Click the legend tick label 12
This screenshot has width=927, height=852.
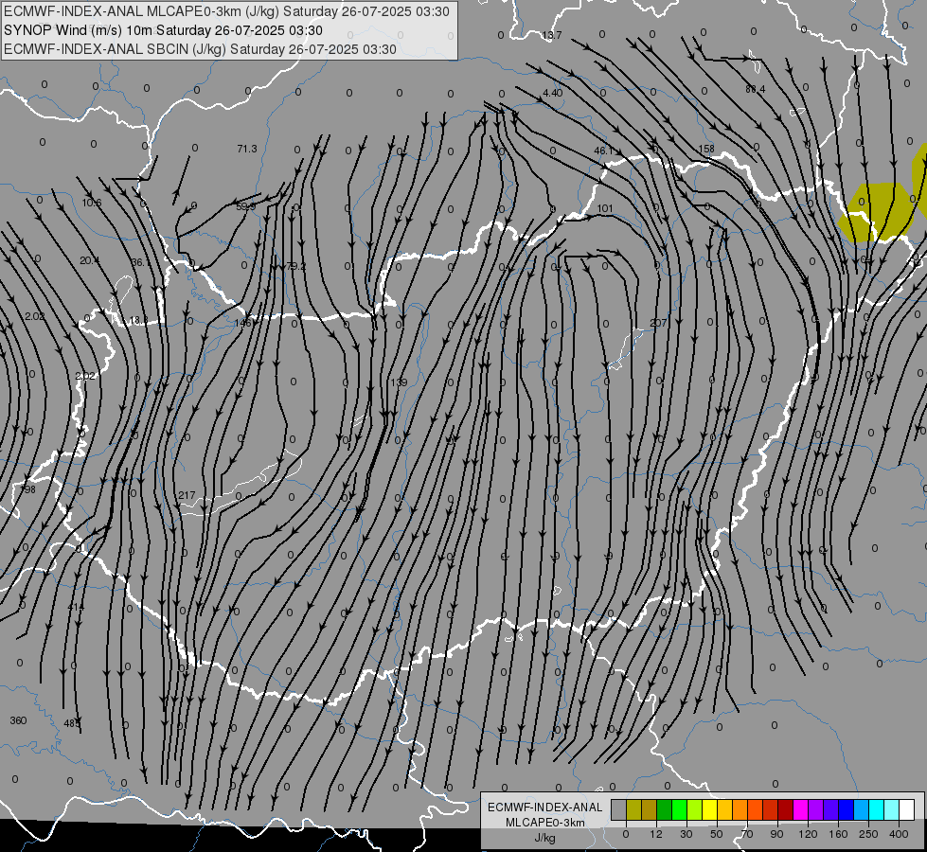click(x=655, y=834)
